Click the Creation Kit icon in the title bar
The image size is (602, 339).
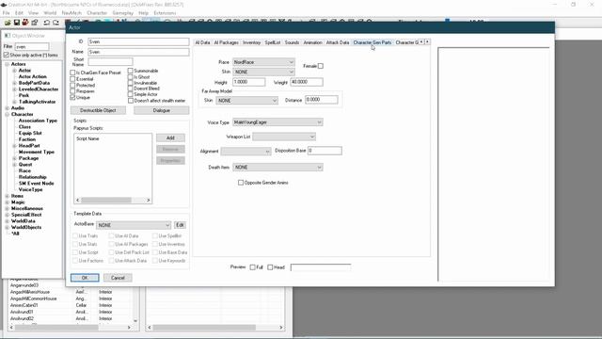[x=4, y=5]
